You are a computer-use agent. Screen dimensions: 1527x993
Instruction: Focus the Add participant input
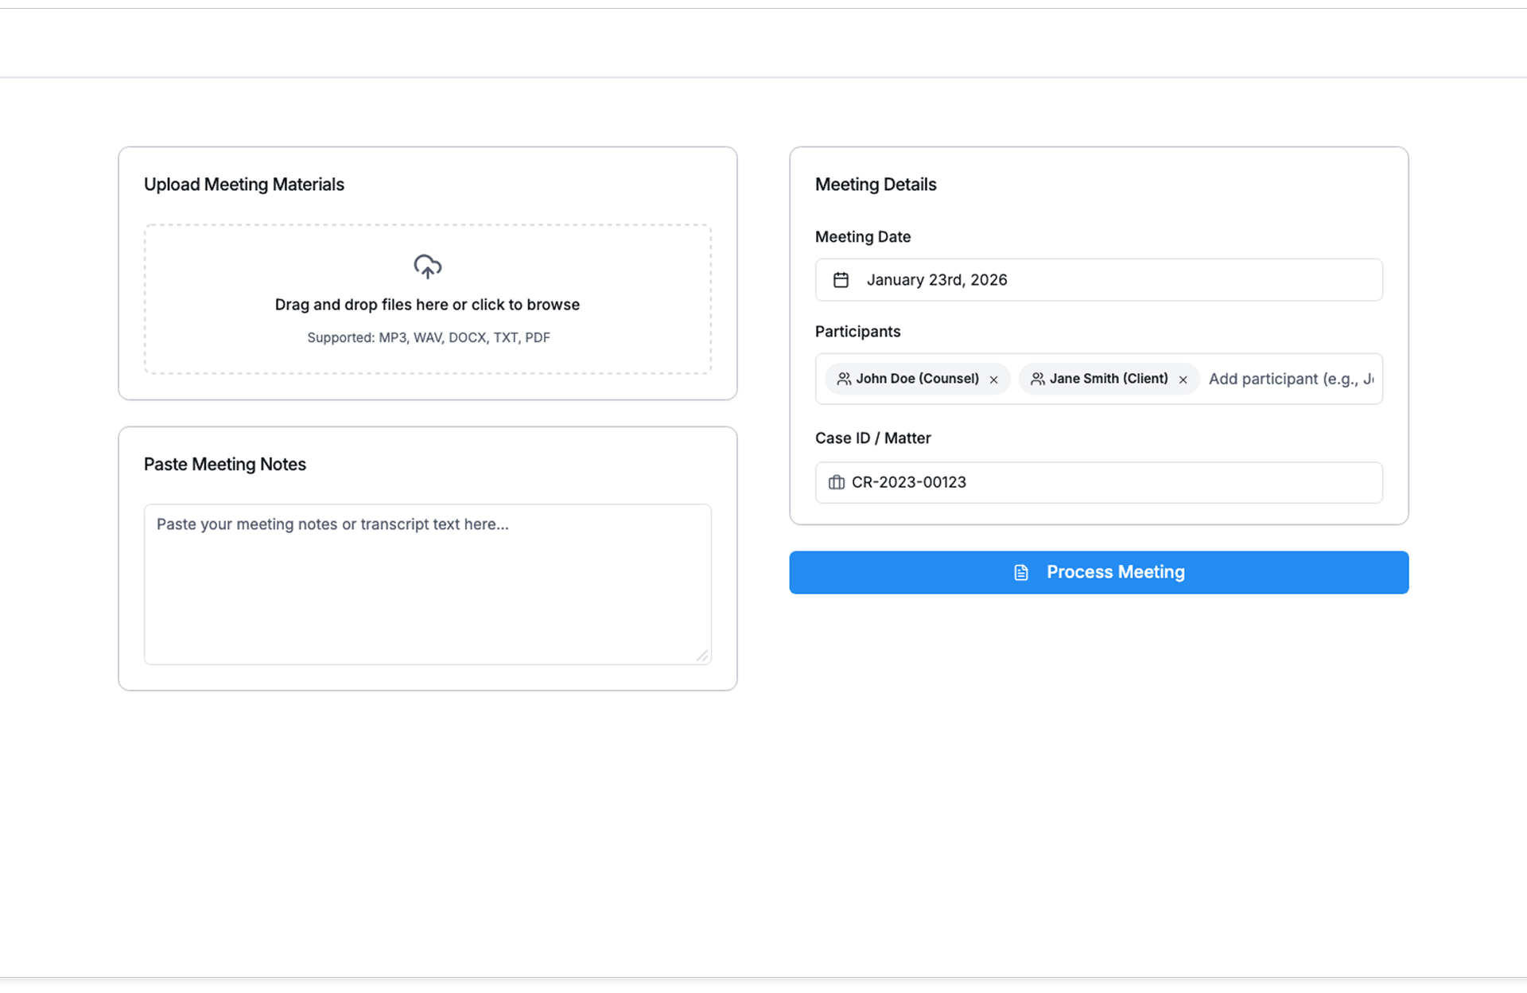tap(1290, 379)
